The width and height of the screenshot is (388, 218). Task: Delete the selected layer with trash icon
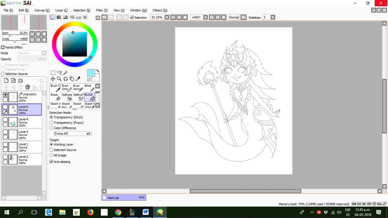click(27, 87)
